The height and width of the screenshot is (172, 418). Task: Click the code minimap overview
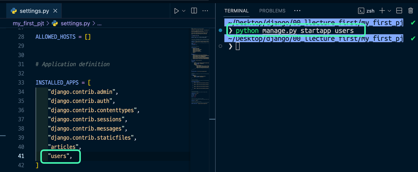(x=200, y=67)
